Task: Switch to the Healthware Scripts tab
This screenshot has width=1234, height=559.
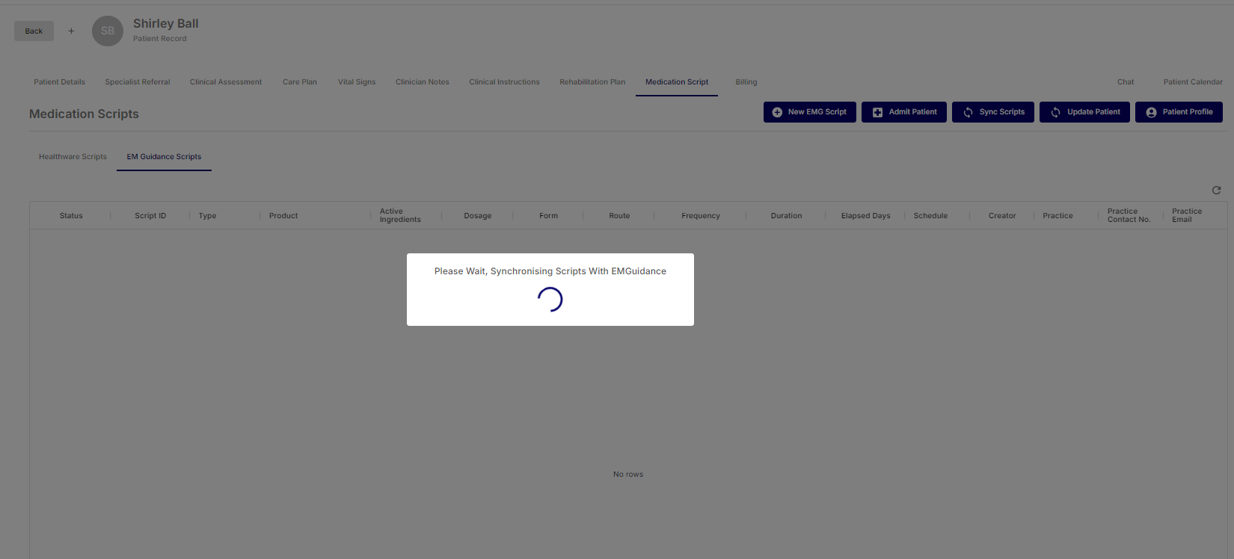Action: coord(73,157)
